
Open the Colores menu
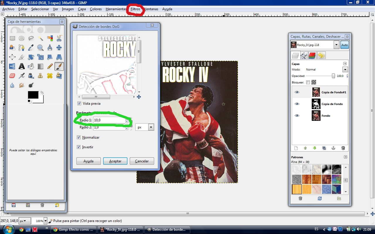coord(96,9)
